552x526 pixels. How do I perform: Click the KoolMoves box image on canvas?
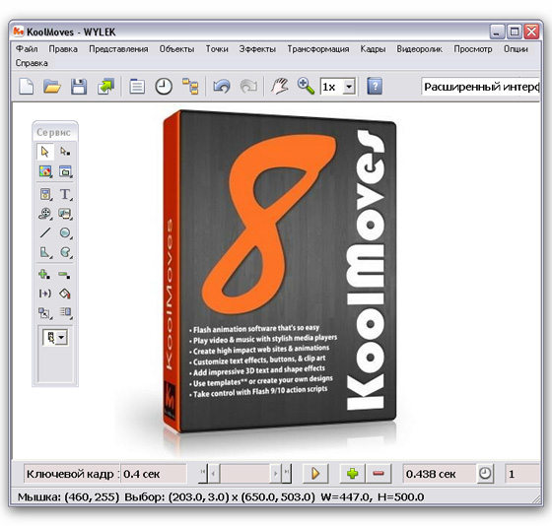pyautogui.click(x=280, y=271)
